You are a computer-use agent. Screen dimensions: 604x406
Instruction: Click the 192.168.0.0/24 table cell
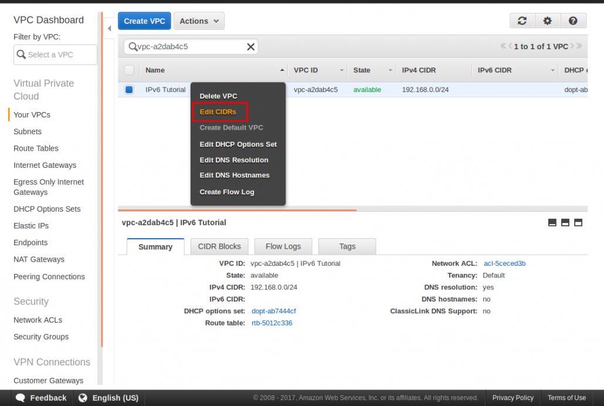point(425,89)
